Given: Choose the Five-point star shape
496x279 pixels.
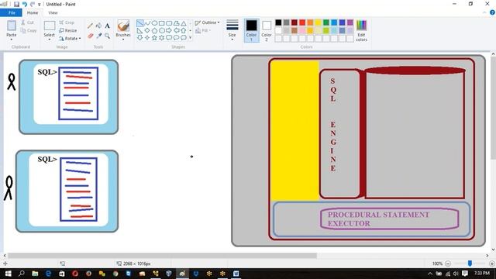Looking at the screenshot, I should tap(154, 38).
